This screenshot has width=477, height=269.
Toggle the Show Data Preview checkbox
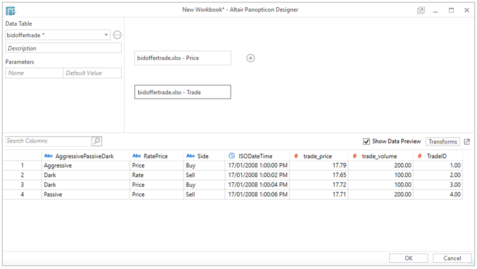coord(366,142)
